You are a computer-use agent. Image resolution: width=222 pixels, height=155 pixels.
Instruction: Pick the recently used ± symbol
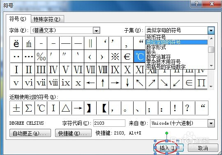(16, 108)
